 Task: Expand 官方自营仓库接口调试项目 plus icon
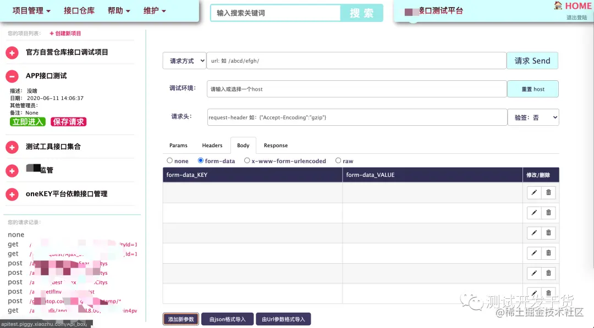click(x=12, y=53)
